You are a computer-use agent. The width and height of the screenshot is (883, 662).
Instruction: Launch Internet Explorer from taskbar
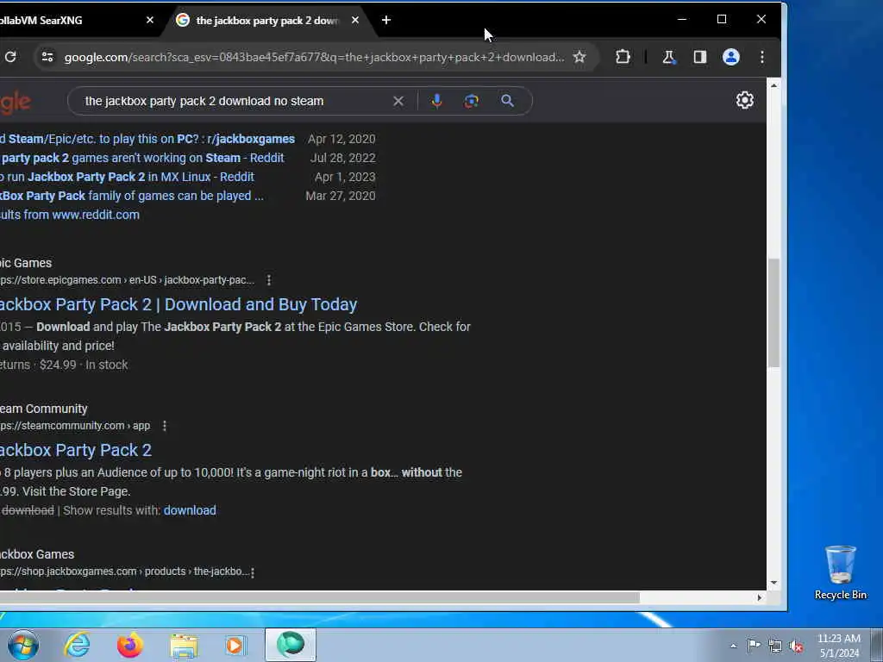(77, 645)
